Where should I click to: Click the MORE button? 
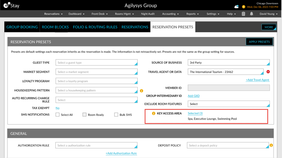[269, 27]
